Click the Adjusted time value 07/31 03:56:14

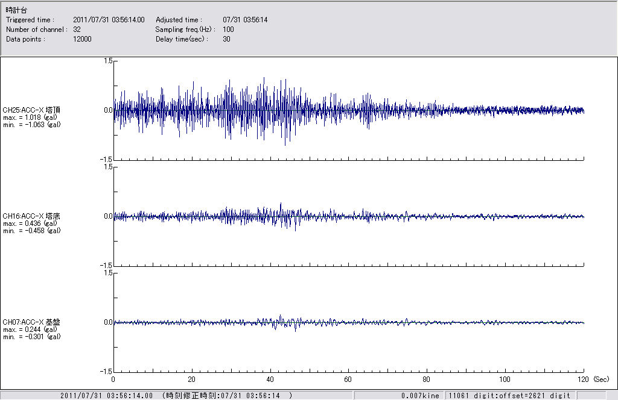[x=245, y=20]
